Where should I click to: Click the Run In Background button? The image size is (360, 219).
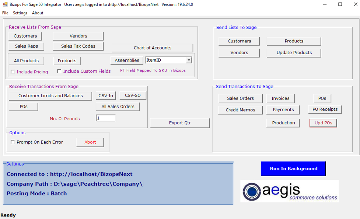point(293,168)
